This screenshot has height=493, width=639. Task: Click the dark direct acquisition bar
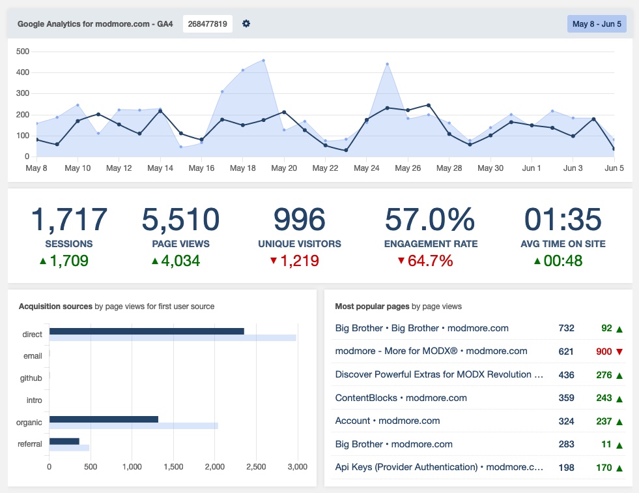(x=147, y=331)
